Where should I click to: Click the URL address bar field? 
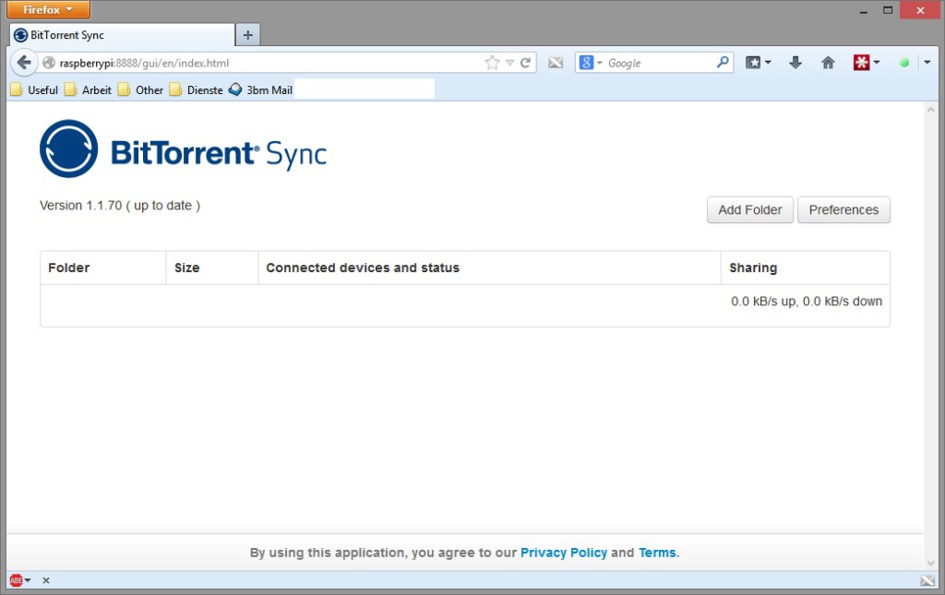(351, 63)
